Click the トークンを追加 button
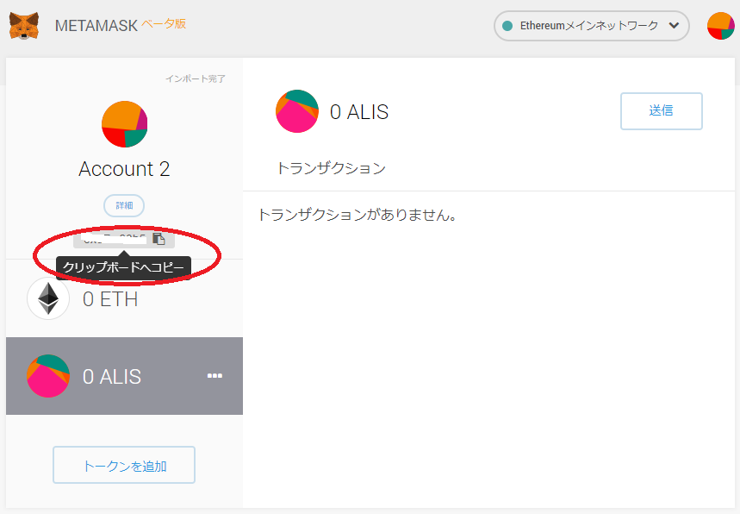Screen dimensions: 740x514 (x=124, y=466)
